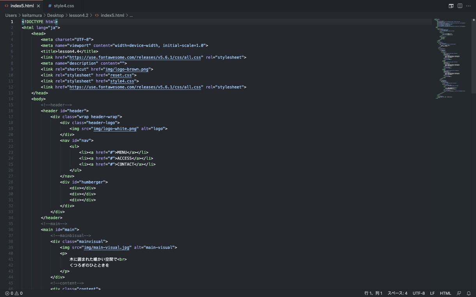Change file encoding UTF-8
The image size is (476, 297).
tap(419, 293)
